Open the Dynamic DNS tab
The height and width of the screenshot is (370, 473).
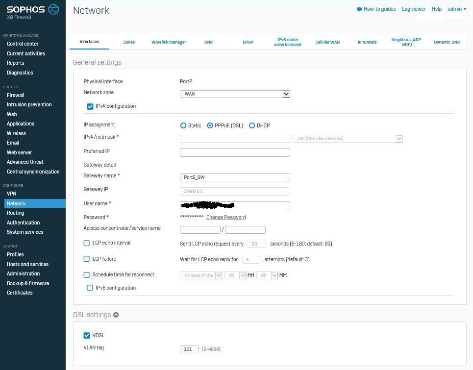(447, 42)
